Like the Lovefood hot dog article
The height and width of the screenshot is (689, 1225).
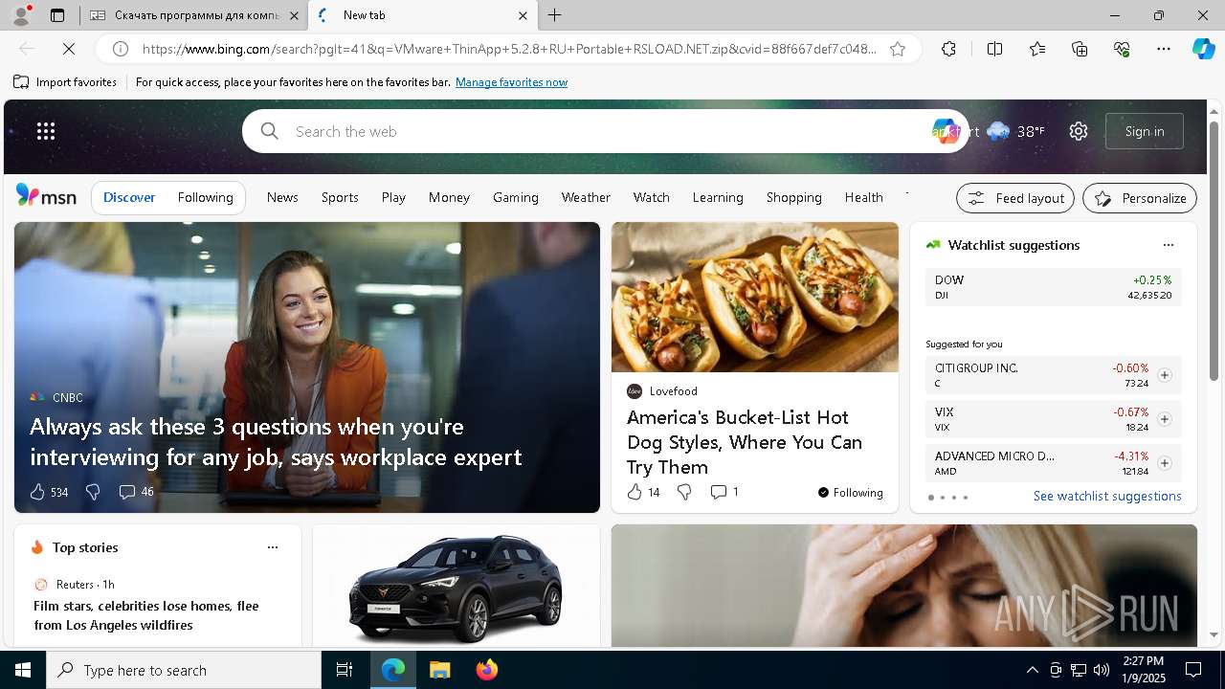pyautogui.click(x=643, y=492)
